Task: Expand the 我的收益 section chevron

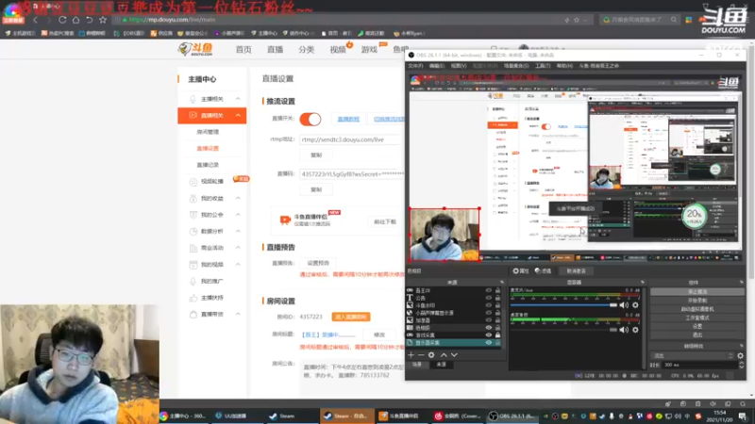Action: point(238,198)
